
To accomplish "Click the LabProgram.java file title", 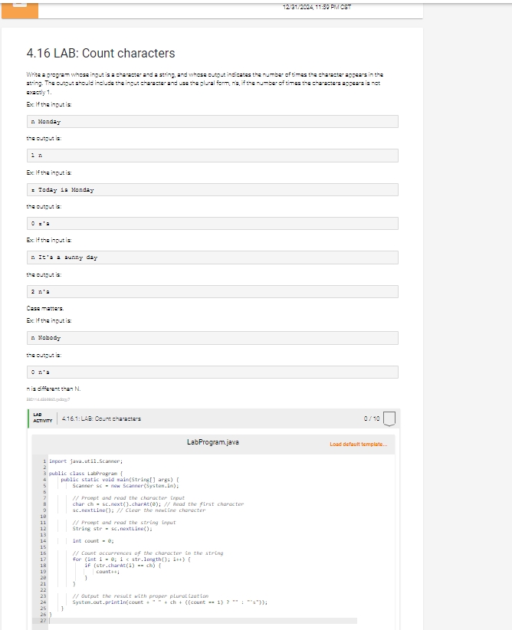I will click(x=213, y=442).
